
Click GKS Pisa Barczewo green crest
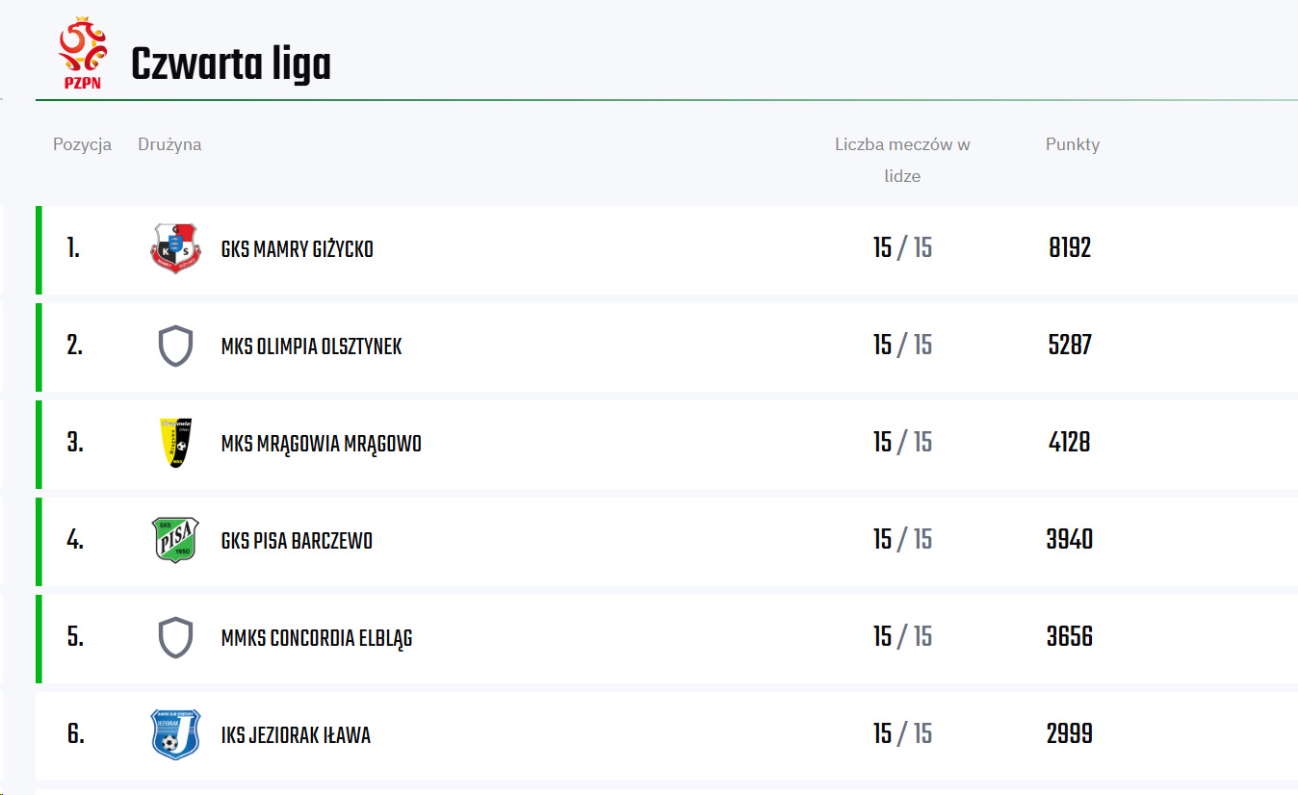(175, 540)
